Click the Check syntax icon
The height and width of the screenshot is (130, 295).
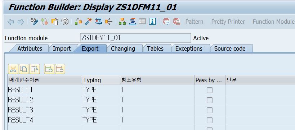(x=78, y=22)
